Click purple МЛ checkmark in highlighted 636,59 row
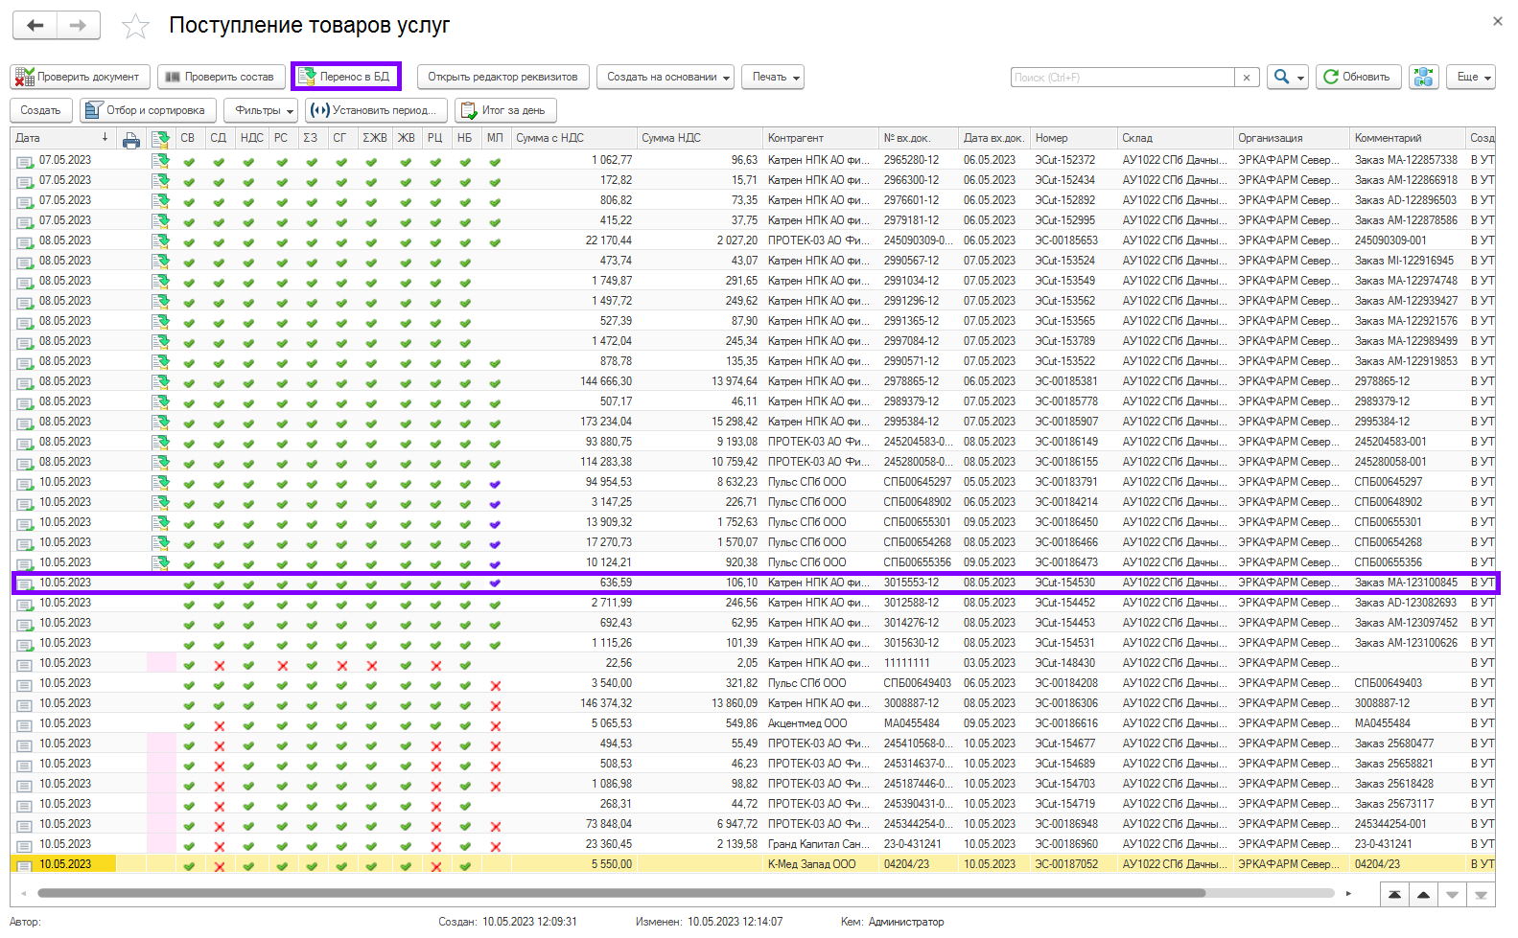Viewport: 1518px width, 938px height. (495, 583)
